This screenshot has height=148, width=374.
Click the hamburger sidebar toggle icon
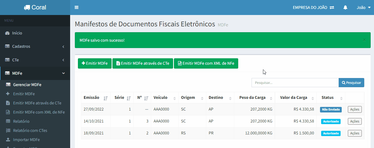tap(77, 7)
